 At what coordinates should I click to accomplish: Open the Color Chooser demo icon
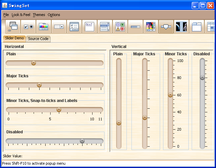tap(44, 26)
